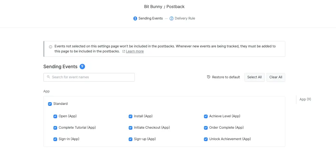Jump to App (9) section anchor
336x168 pixels.
coord(305,99)
